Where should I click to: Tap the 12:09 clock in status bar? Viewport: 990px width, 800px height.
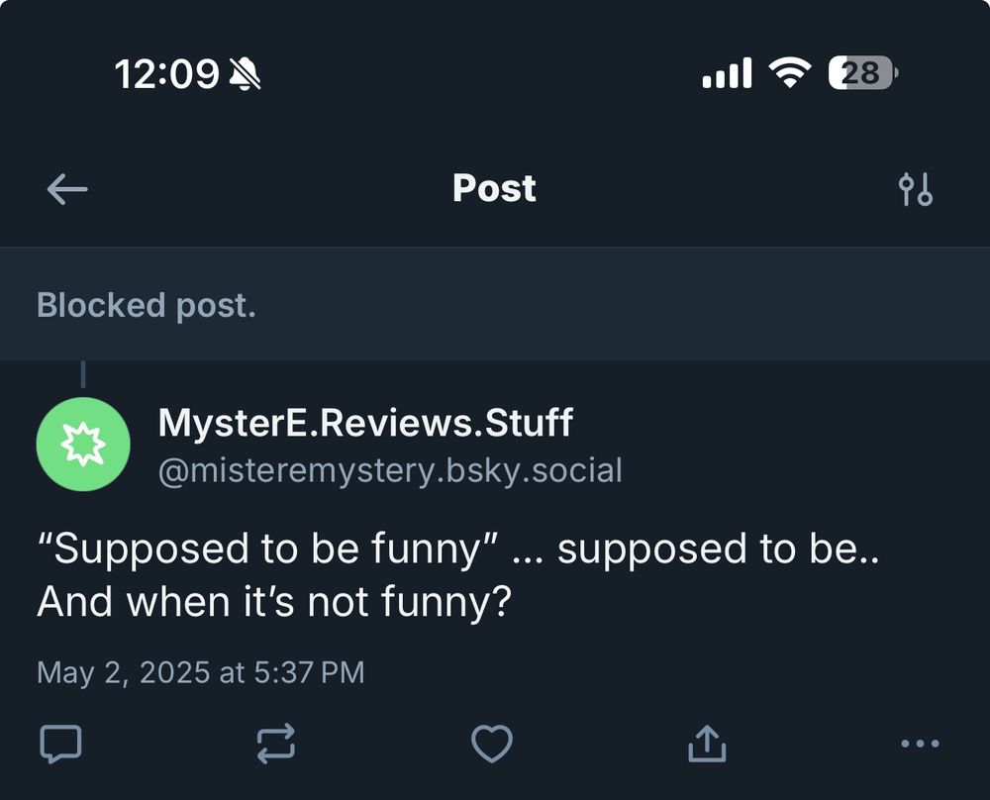[x=166, y=74]
